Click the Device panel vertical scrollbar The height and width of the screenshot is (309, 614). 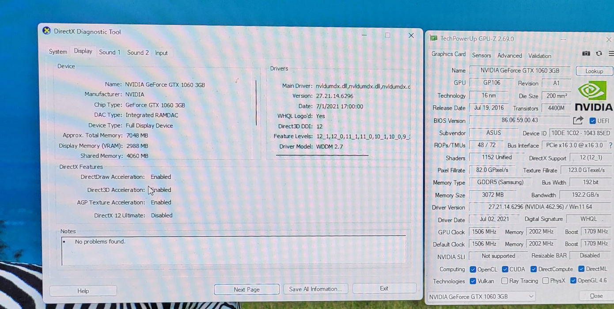tap(256, 103)
